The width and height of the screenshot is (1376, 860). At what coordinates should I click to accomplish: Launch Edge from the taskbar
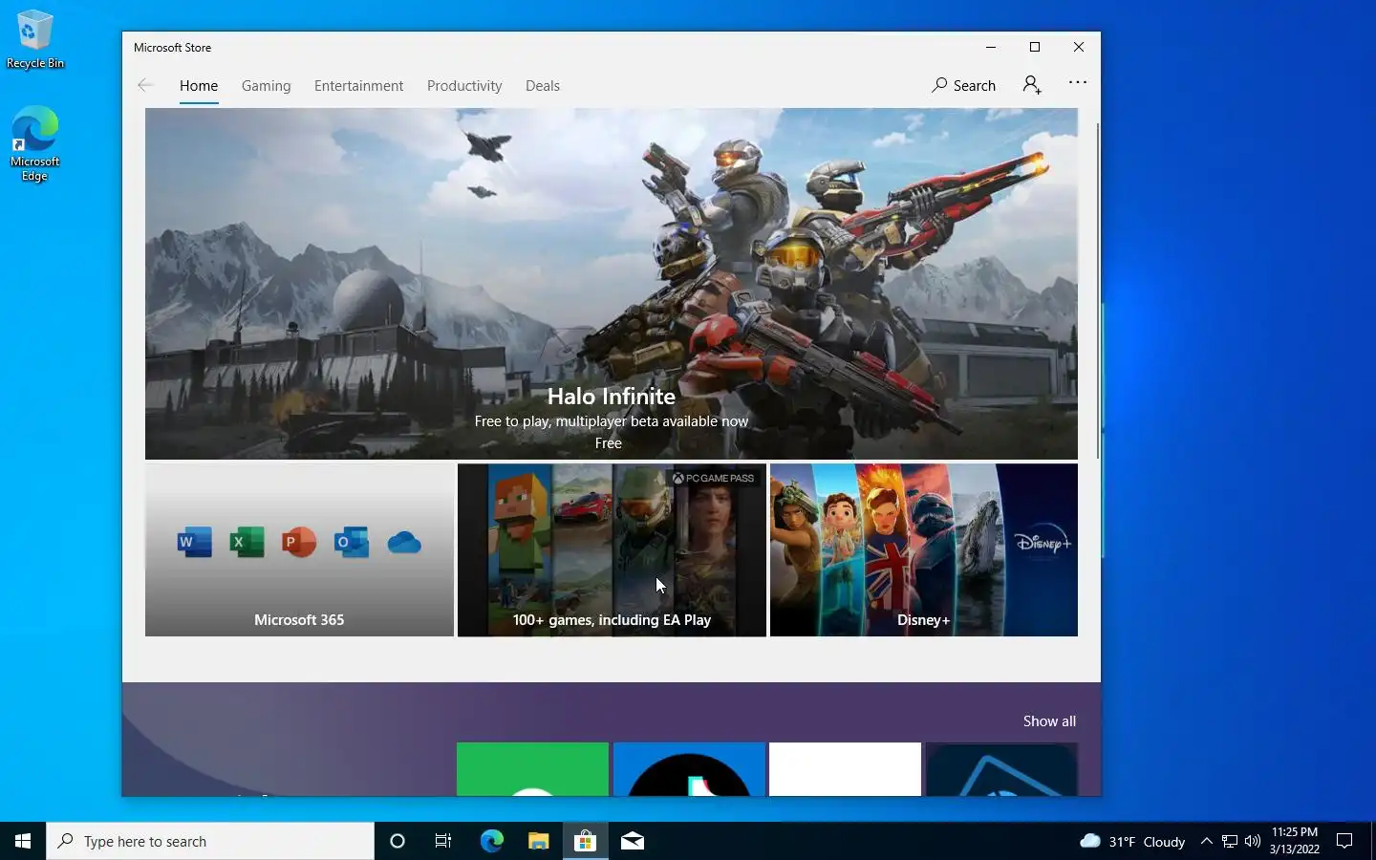point(491,841)
